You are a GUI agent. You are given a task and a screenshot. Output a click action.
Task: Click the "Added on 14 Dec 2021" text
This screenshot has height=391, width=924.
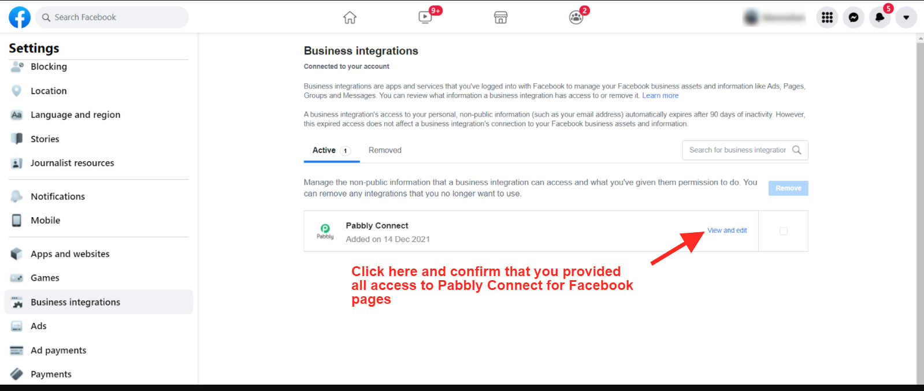tap(388, 239)
